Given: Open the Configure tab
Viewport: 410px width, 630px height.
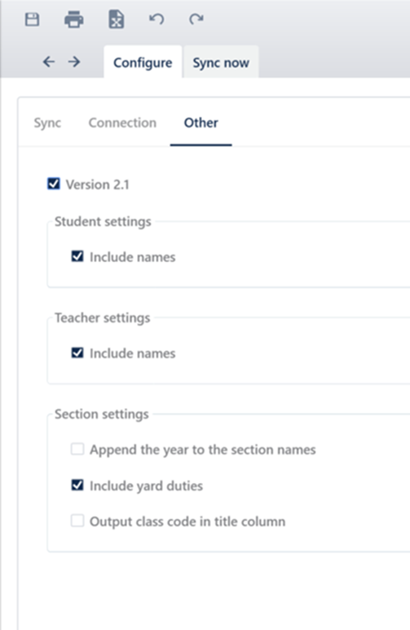Looking at the screenshot, I should 143,62.
